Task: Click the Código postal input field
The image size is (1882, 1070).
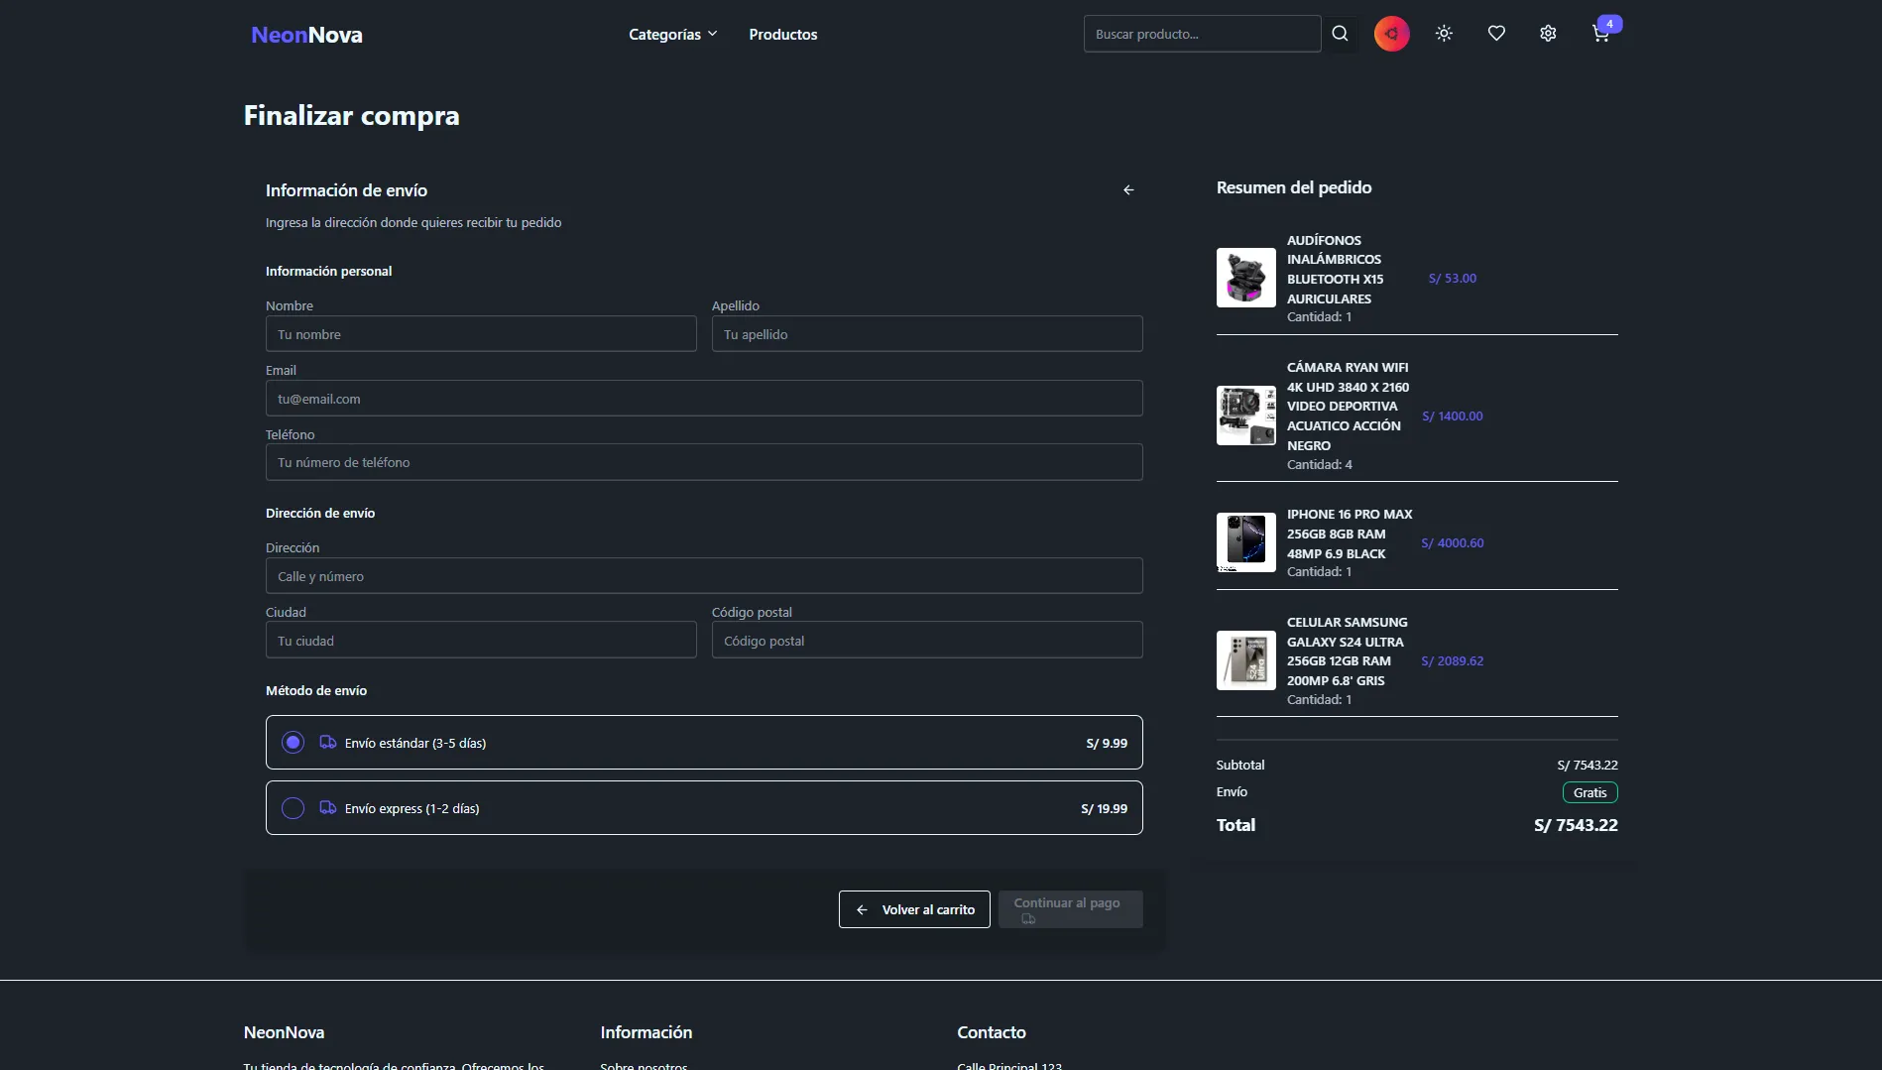Action: (927, 641)
